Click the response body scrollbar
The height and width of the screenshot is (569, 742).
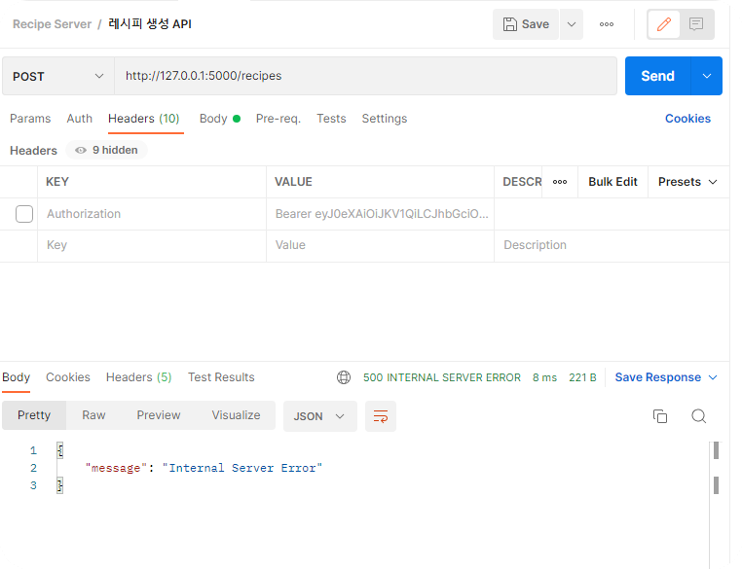[x=716, y=505]
